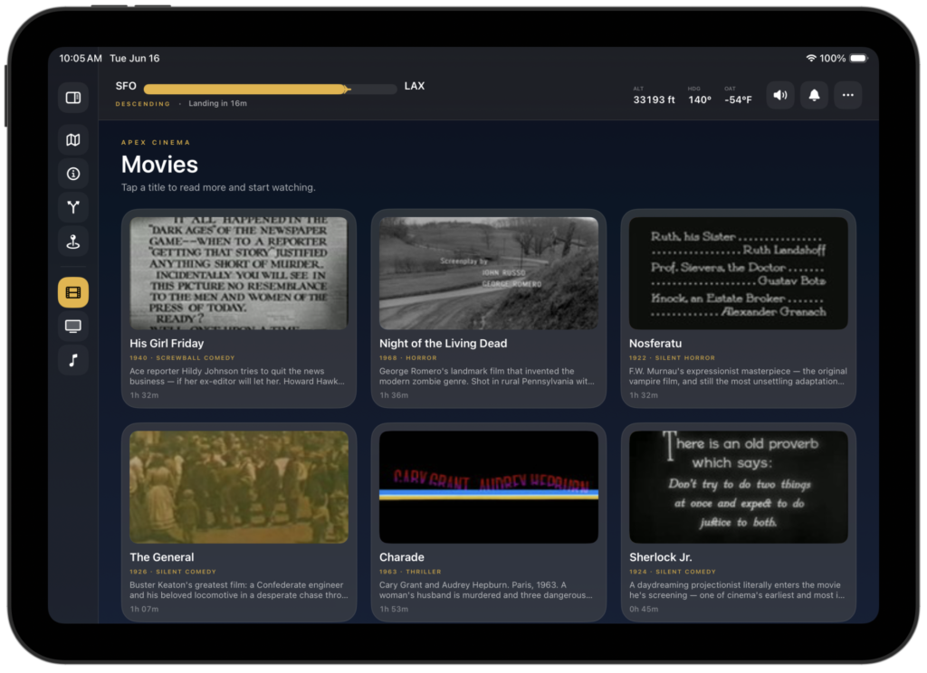Viewport: 927px width, 673px height.
Task: Click the 0h 45m runtime text
Action: click(644, 609)
